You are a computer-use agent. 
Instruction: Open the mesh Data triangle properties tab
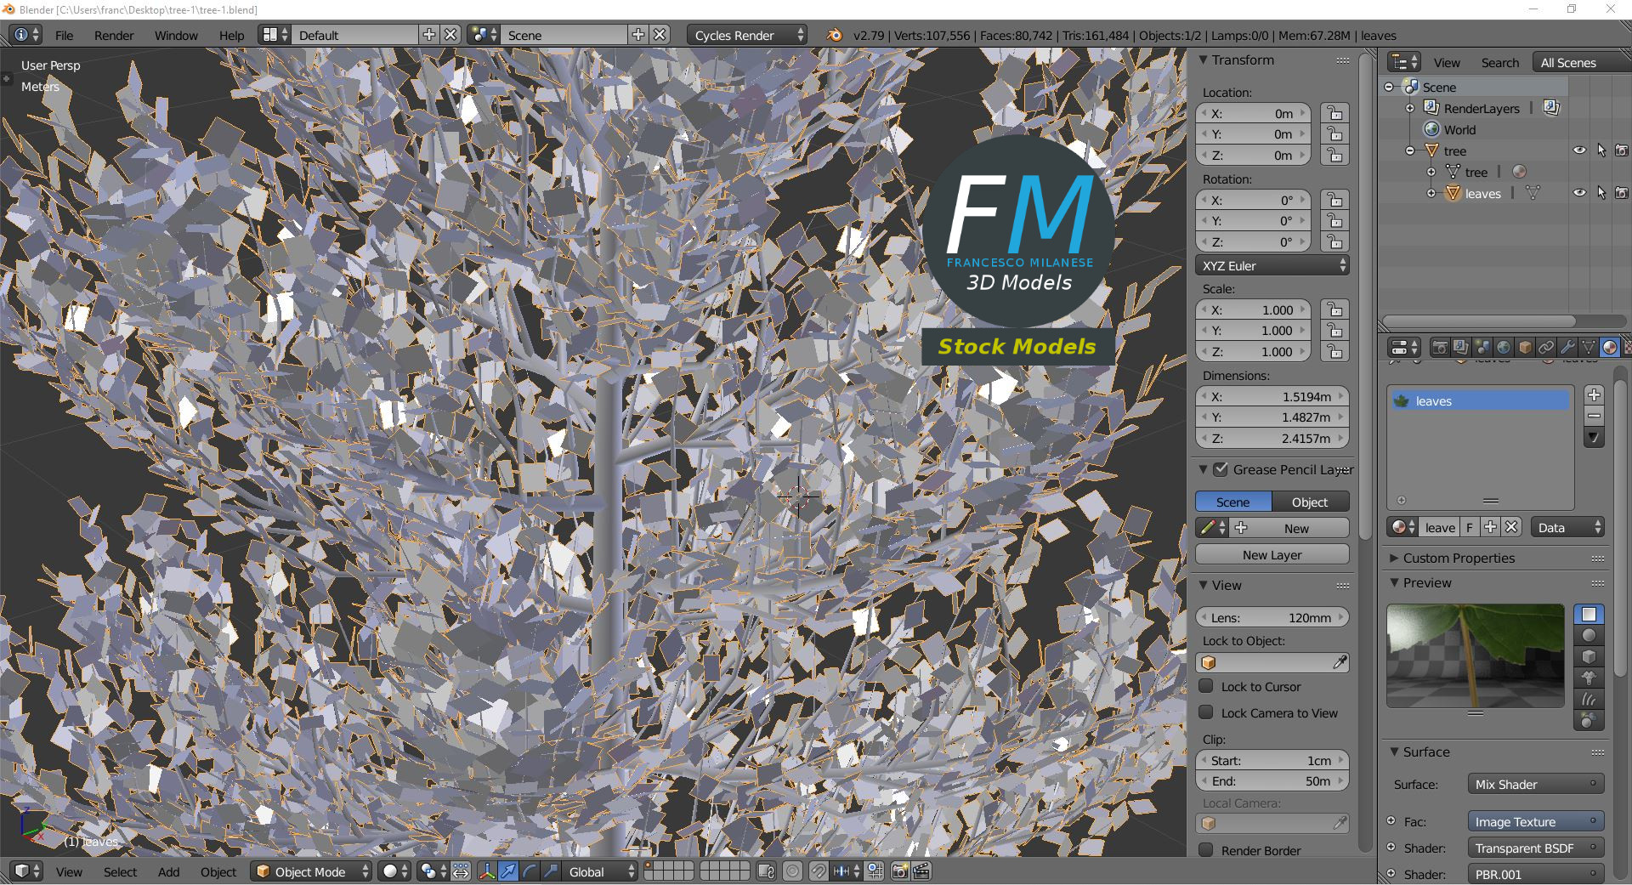pos(1589,347)
